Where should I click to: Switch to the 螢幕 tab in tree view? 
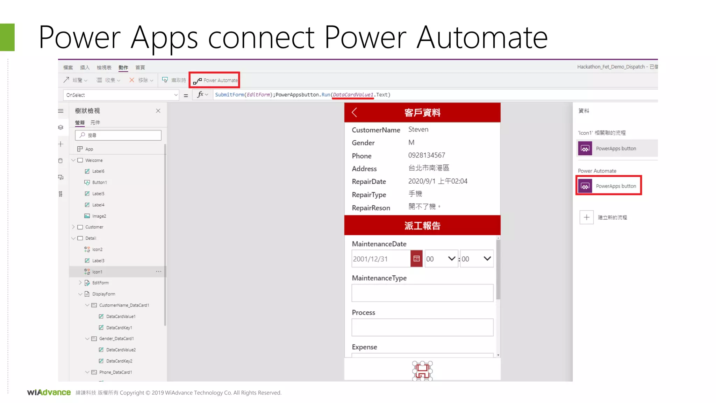(x=80, y=122)
